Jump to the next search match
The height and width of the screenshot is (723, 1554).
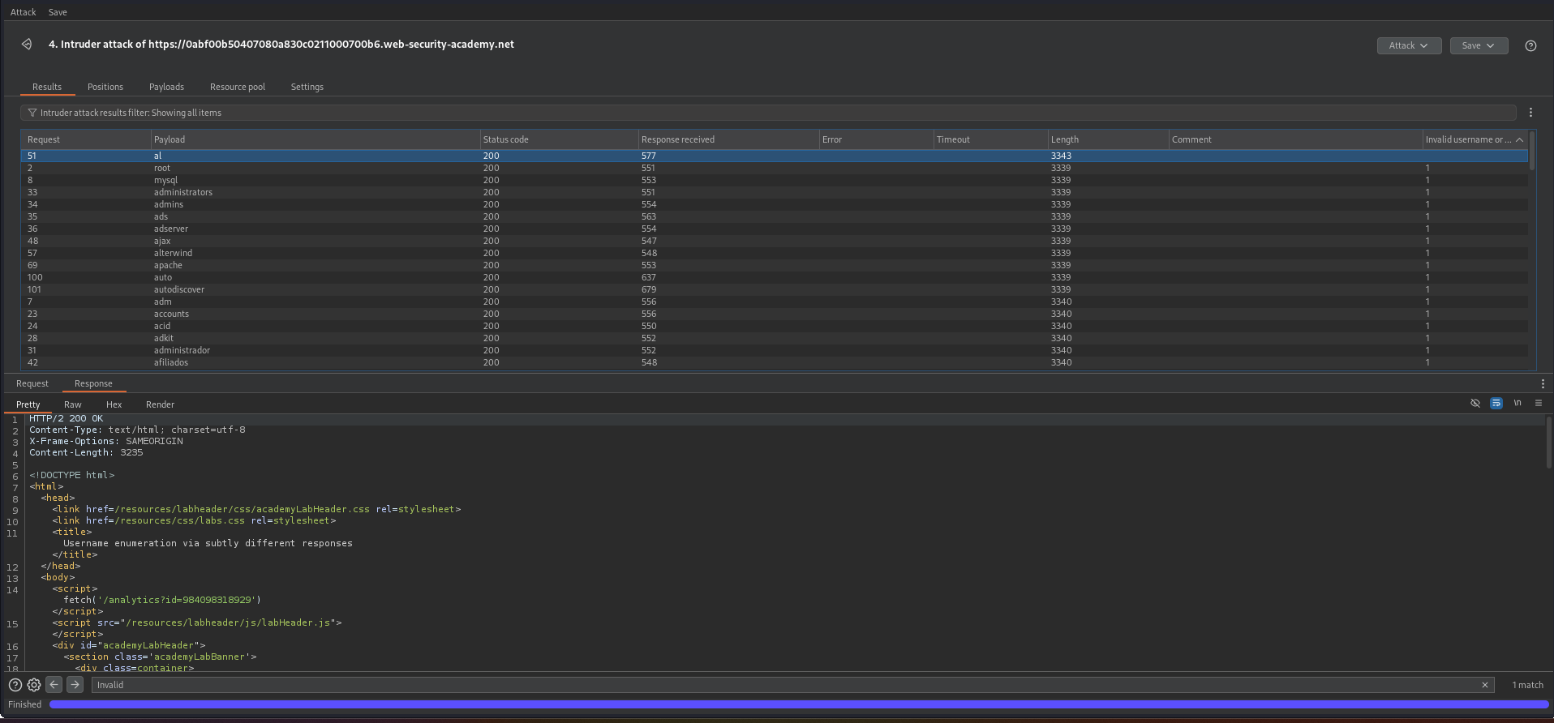(75, 685)
